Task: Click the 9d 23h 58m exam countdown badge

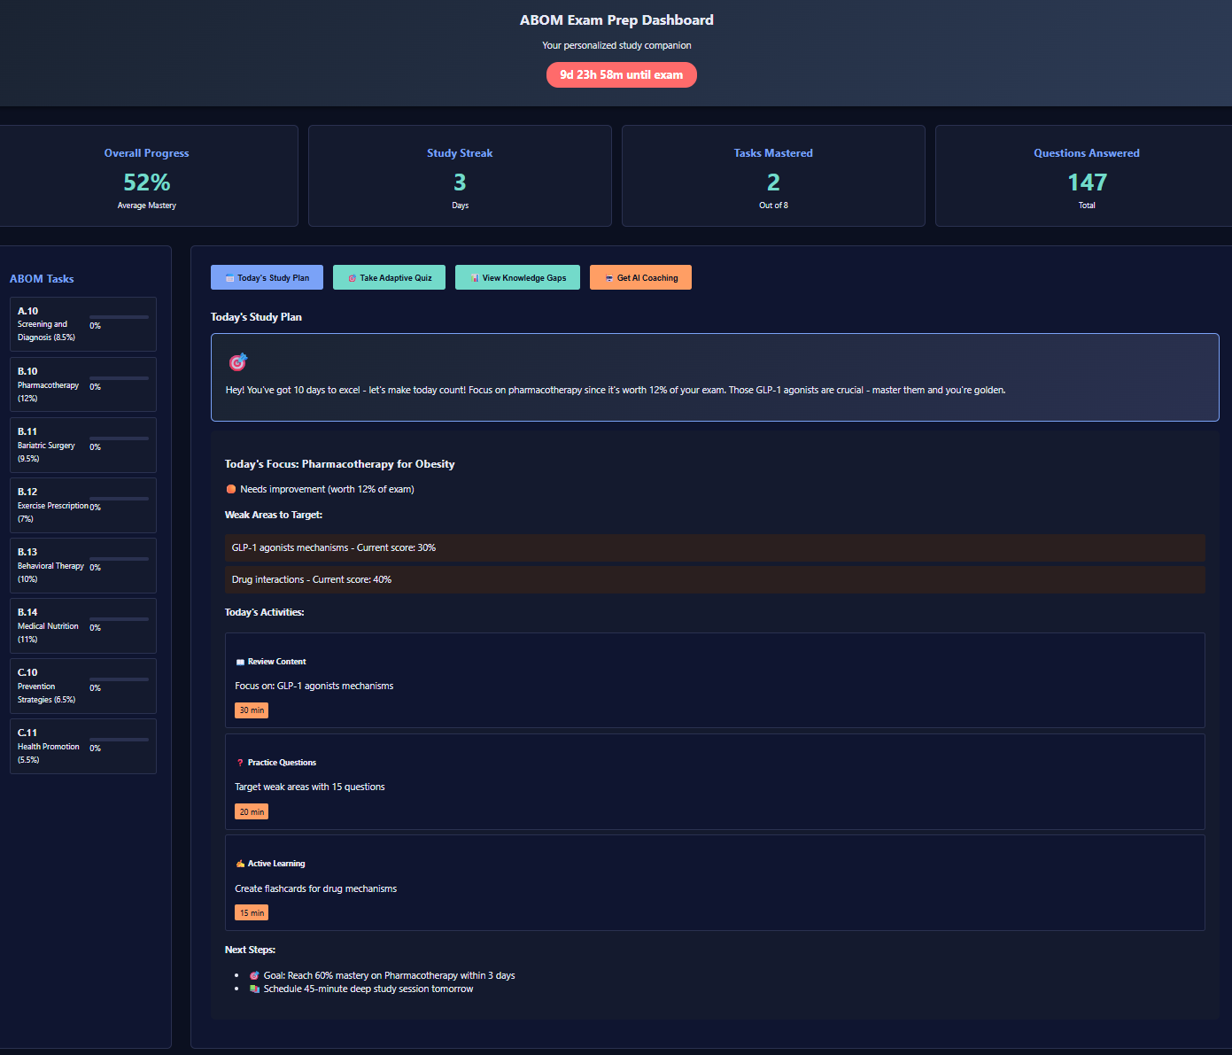Action: pyautogui.click(x=621, y=74)
